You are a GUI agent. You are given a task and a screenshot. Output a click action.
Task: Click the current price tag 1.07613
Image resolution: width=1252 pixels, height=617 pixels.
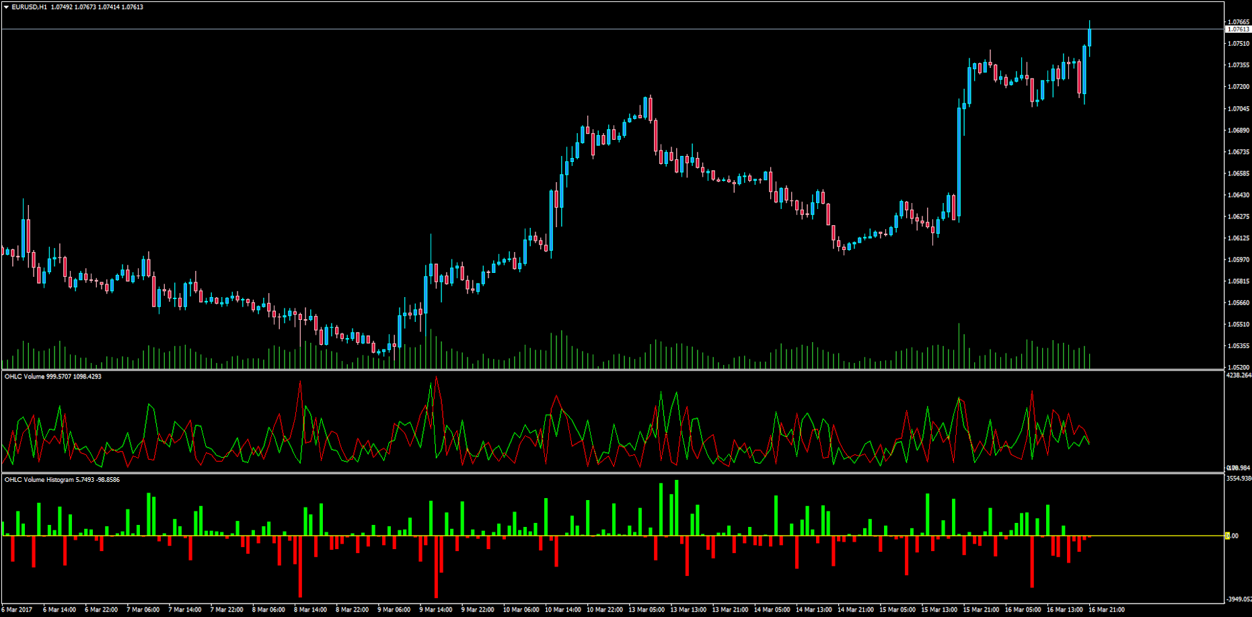coord(1238,30)
